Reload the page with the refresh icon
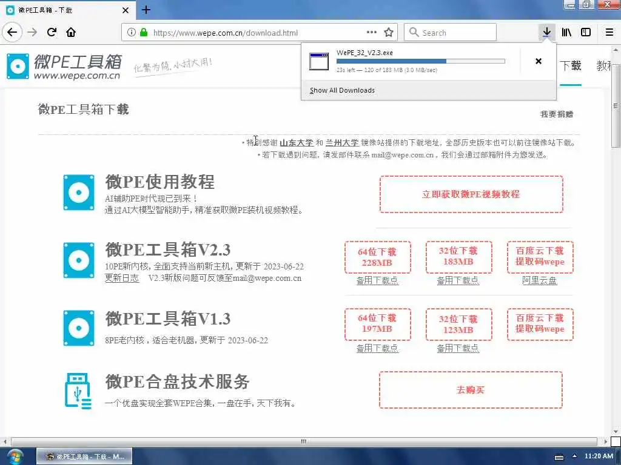 52,32
